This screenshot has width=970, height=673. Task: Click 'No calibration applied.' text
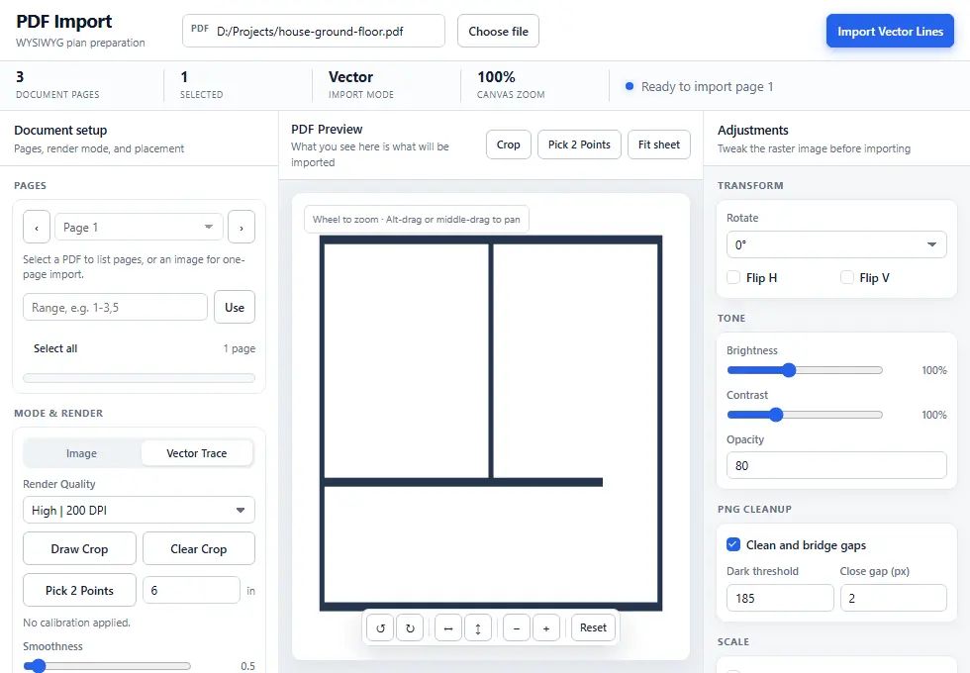[x=77, y=623]
